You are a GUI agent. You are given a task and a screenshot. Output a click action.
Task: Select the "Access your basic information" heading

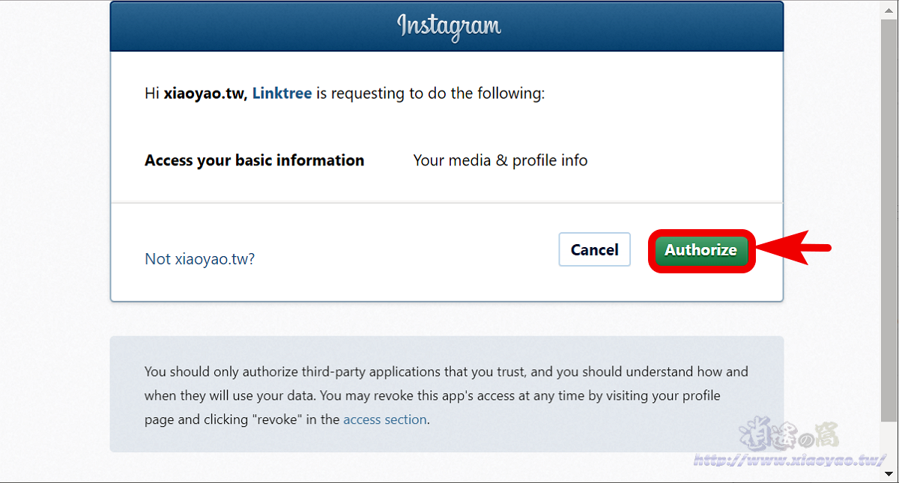coord(255,160)
